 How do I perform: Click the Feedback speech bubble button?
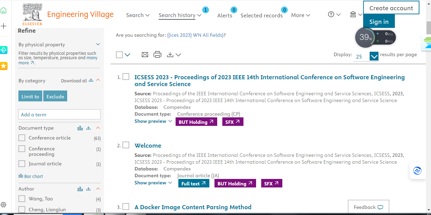click(368, 207)
